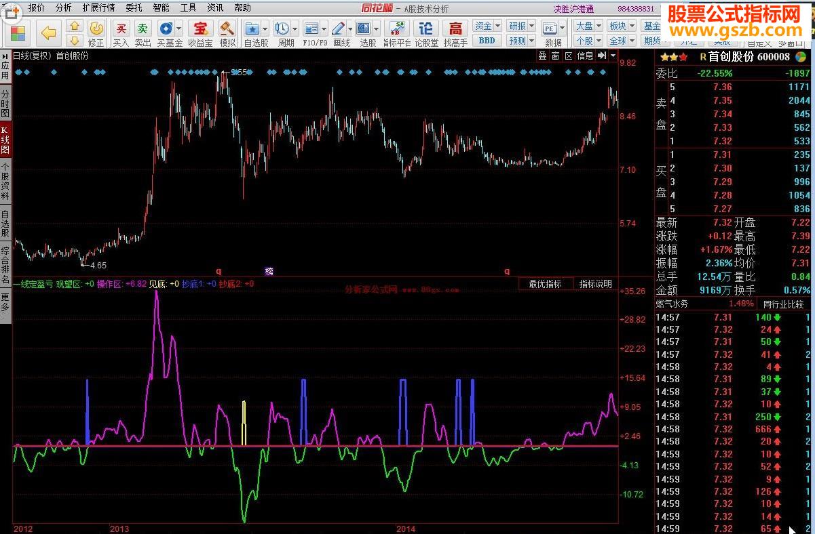This screenshot has width=815, height=534.
Task: Click the 修正 refresh icon
Action: [x=96, y=28]
